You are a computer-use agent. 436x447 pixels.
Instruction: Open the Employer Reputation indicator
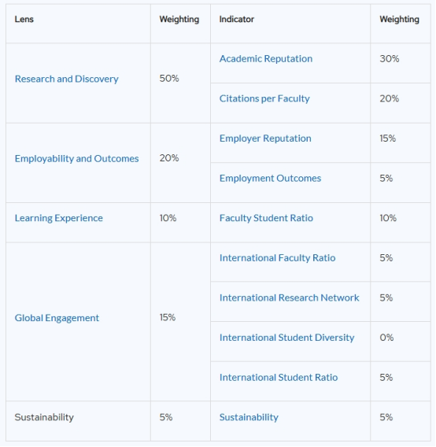(265, 139)
